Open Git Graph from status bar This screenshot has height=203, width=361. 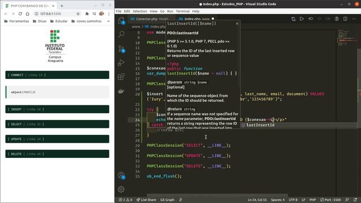(x=167, y=200)
